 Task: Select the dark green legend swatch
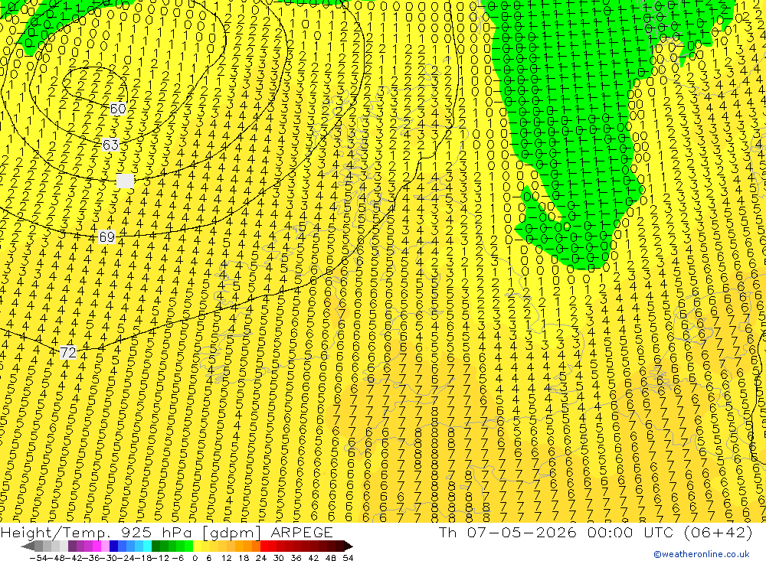pos(155,546)
